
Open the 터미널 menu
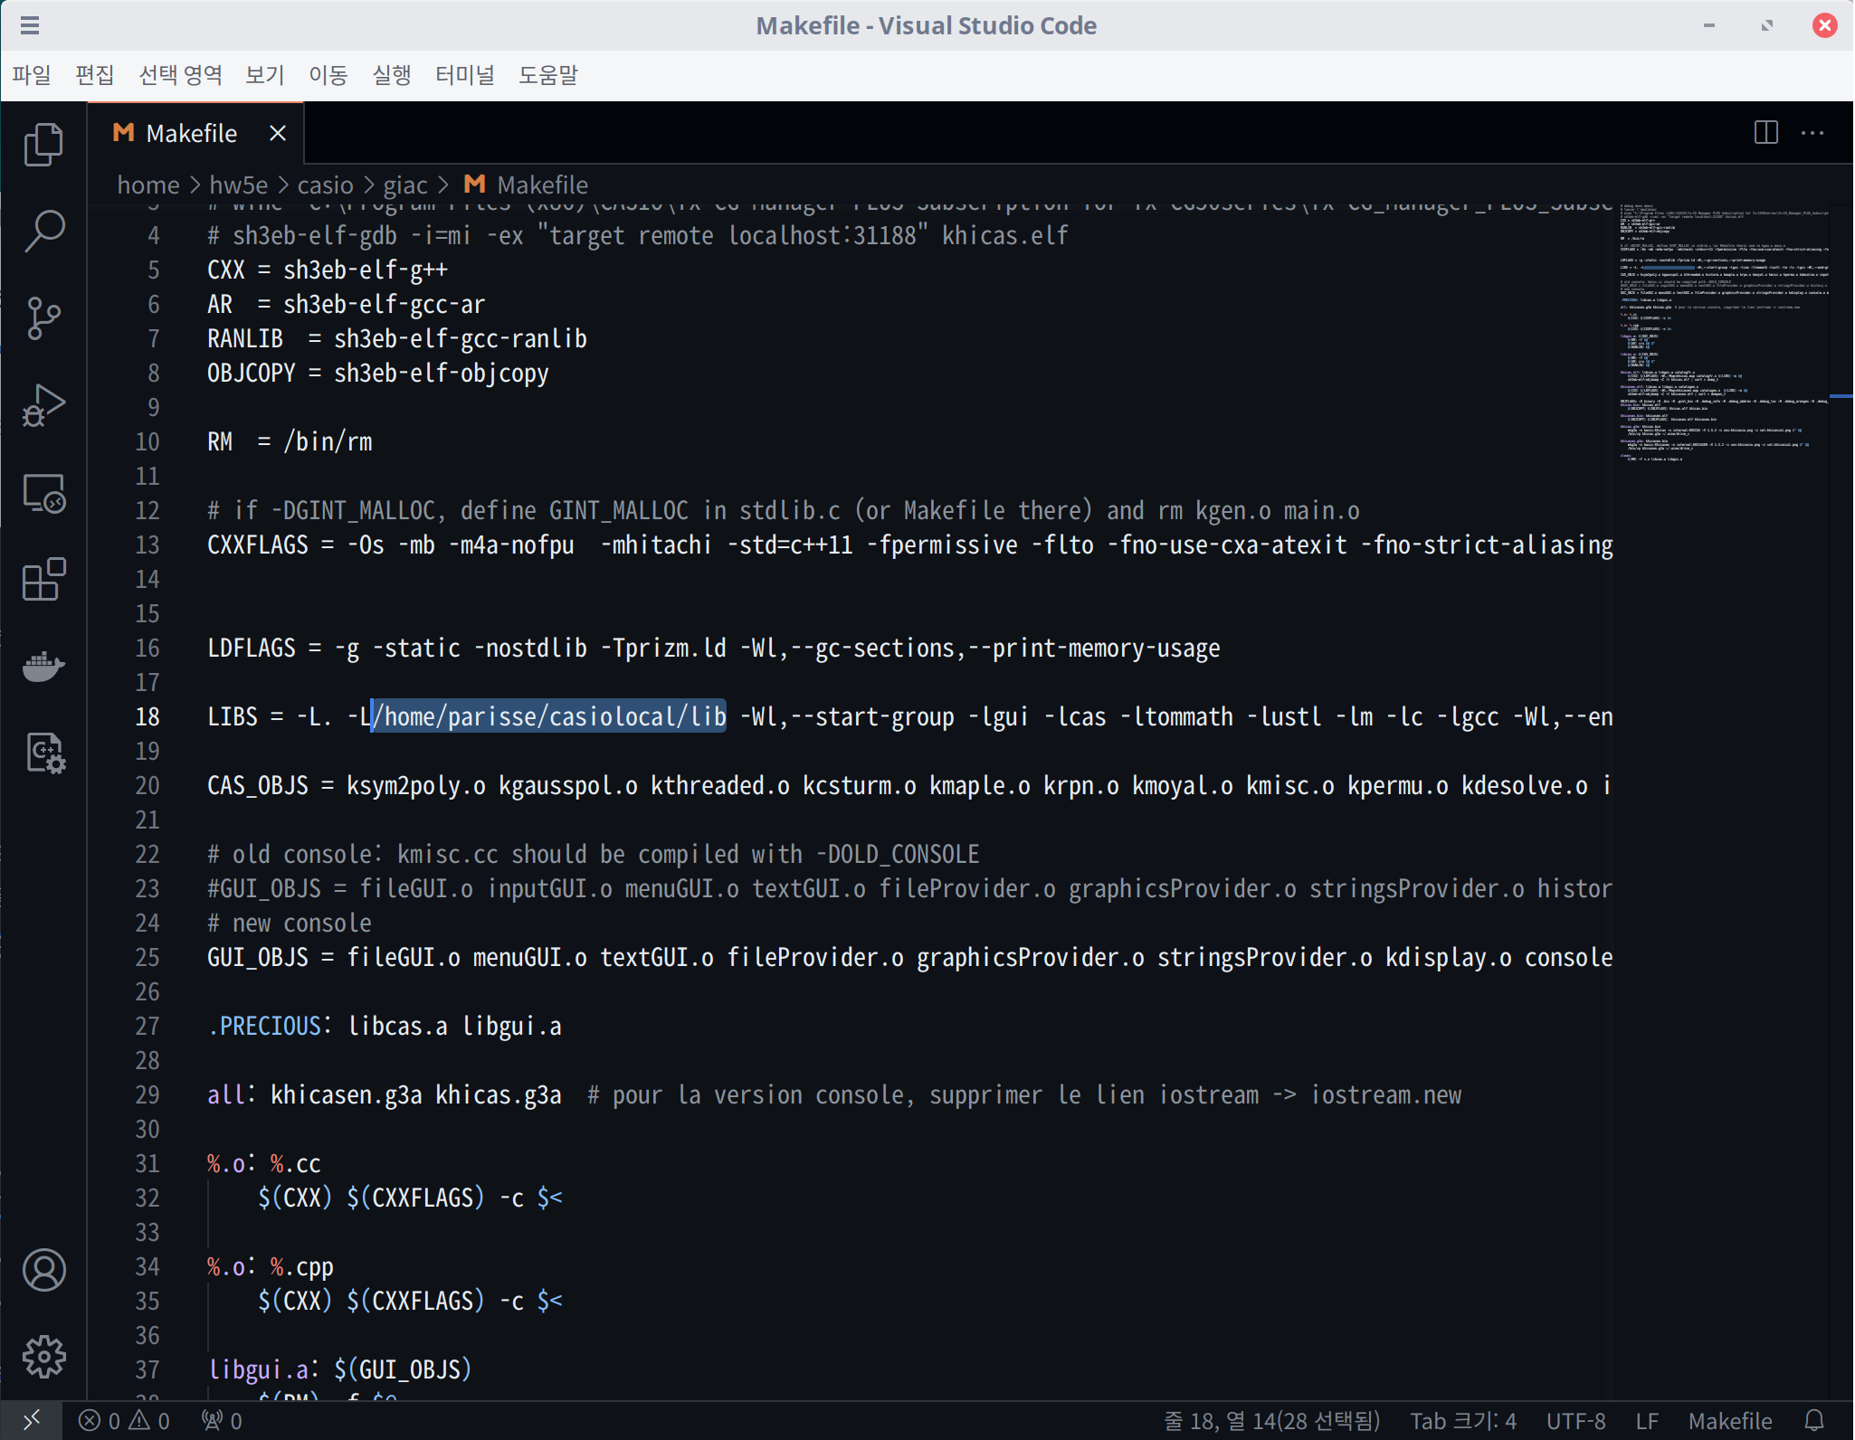464,75
